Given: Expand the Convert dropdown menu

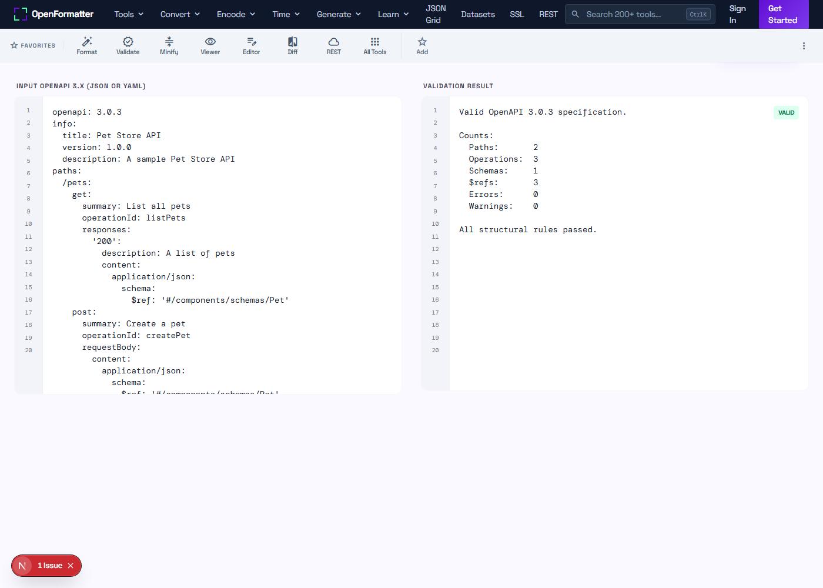Looking at the screenshot, I should [180, 14].
